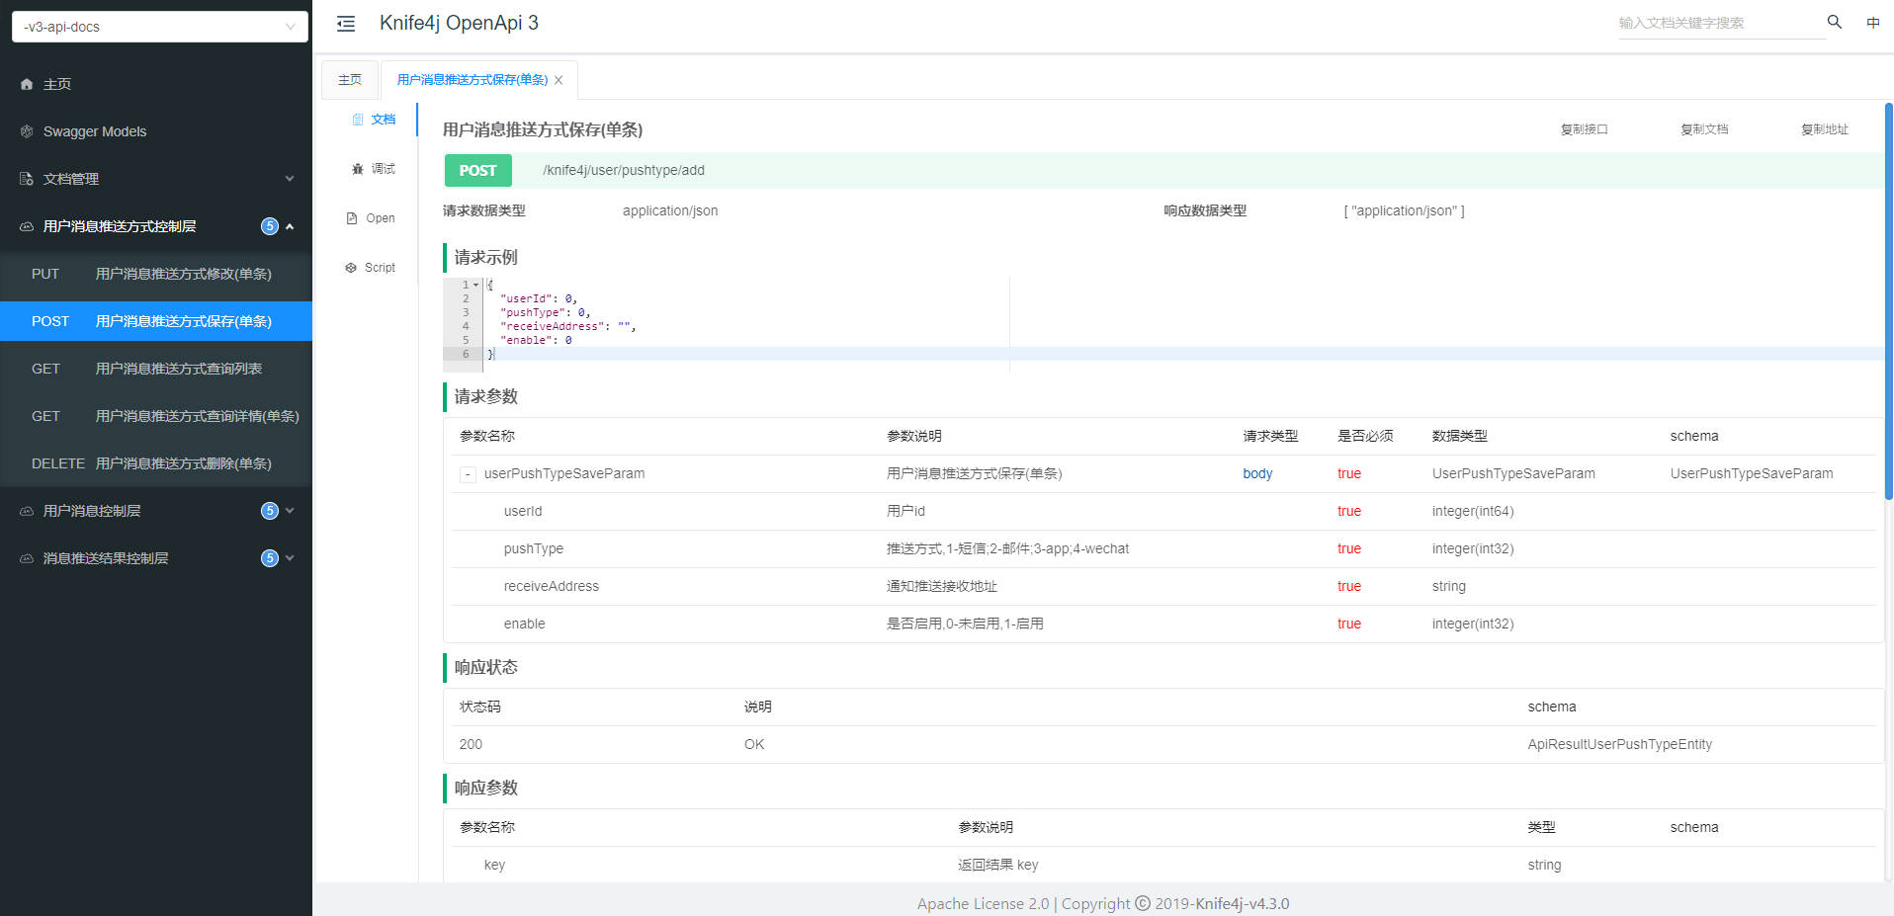Image resolution: width=1894 pixels, height=916 pixels.
Task: Switch language with the 中 icon
Action: (x=1873, y=23)
